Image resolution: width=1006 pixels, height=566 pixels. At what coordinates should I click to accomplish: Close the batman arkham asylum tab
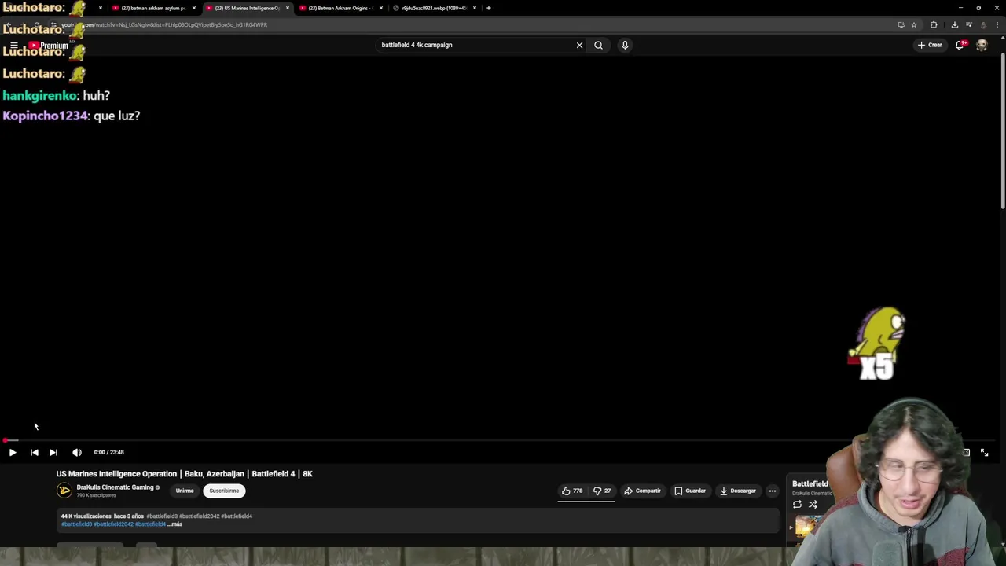click(193, 8)
